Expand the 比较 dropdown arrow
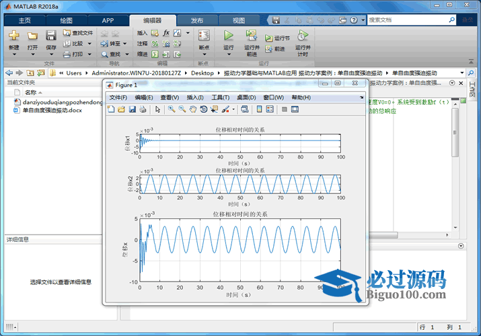This screenshot has width=481, height=336. coord(89,44)
